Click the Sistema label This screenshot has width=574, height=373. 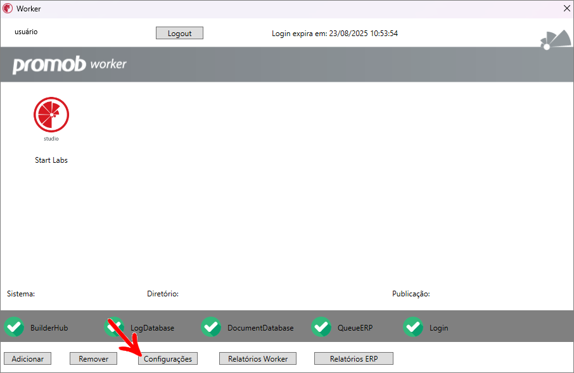[x=21, y=294]
